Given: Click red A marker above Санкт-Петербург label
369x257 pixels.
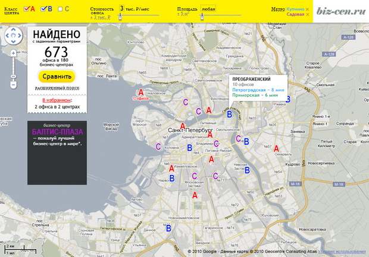Looking at the screenshot, I should coord(183,126).
